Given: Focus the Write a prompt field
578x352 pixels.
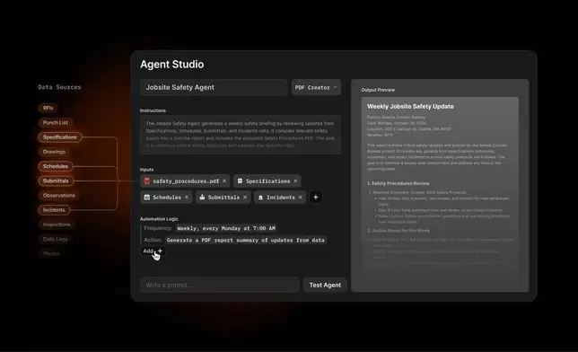Looking at the screenshot, I should pos(219,285).
